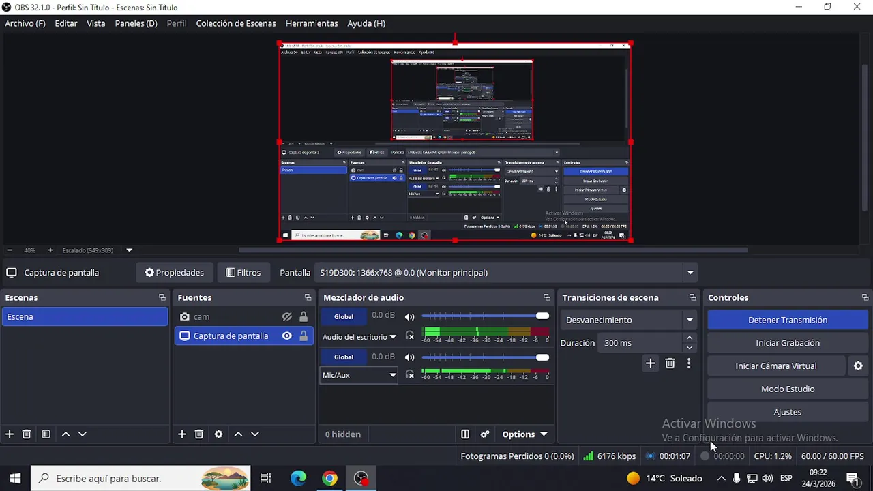
Task: Click Iniciar Grabación button
Action: coord(788,343)
